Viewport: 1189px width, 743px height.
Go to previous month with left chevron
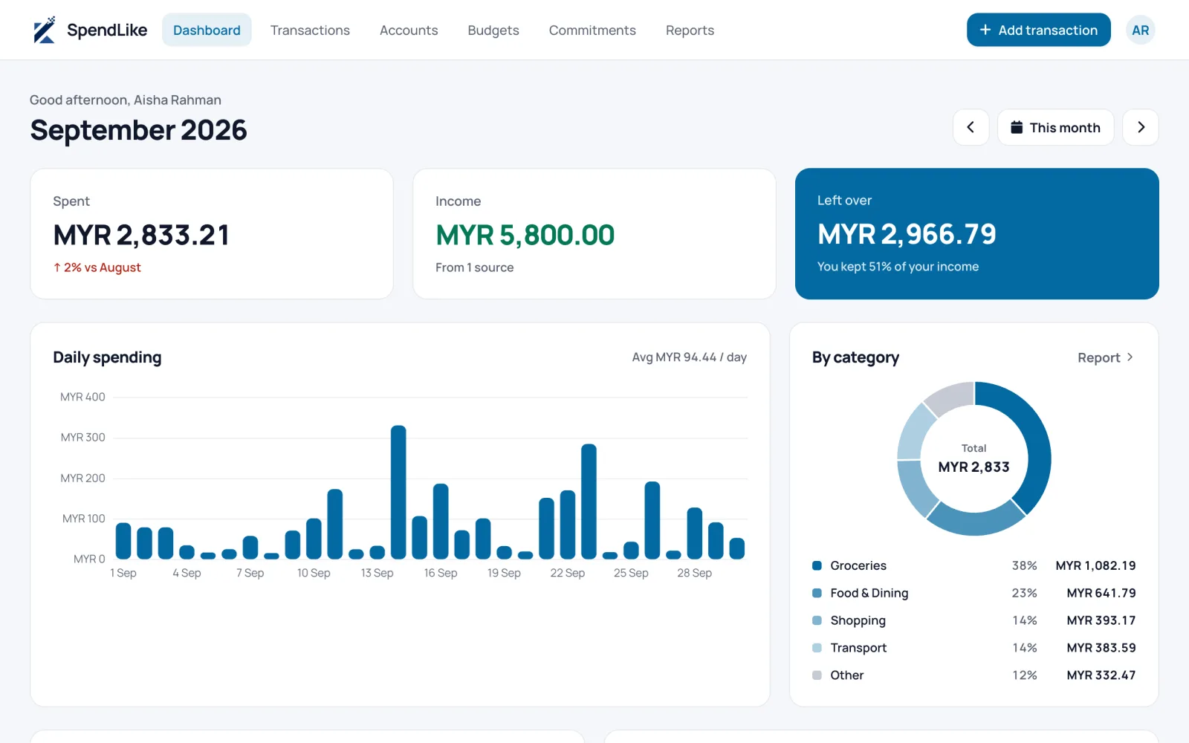971,127
